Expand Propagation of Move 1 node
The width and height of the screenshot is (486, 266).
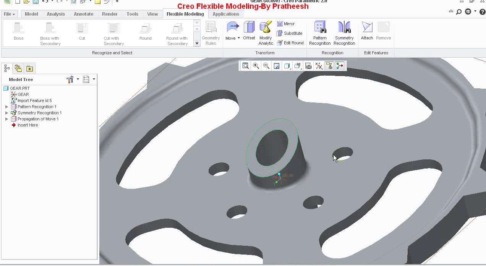[x=6, y=119]
